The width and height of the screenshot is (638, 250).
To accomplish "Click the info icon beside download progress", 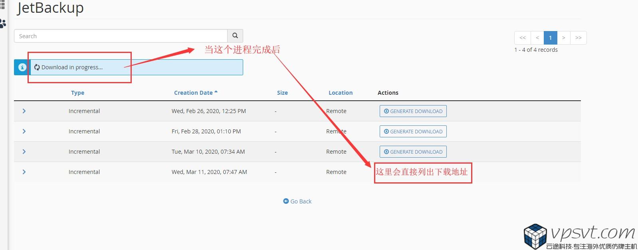I will pos(22,67).
